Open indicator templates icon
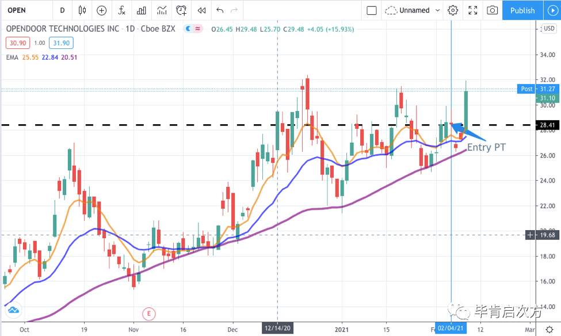561x336 pixels. [162, 10]
